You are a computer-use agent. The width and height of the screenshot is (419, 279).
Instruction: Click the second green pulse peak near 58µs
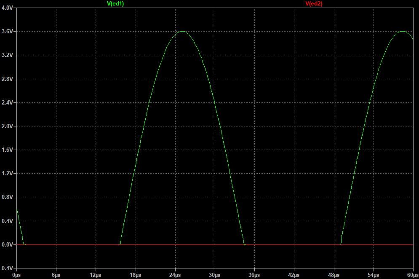tap(402, 32)
